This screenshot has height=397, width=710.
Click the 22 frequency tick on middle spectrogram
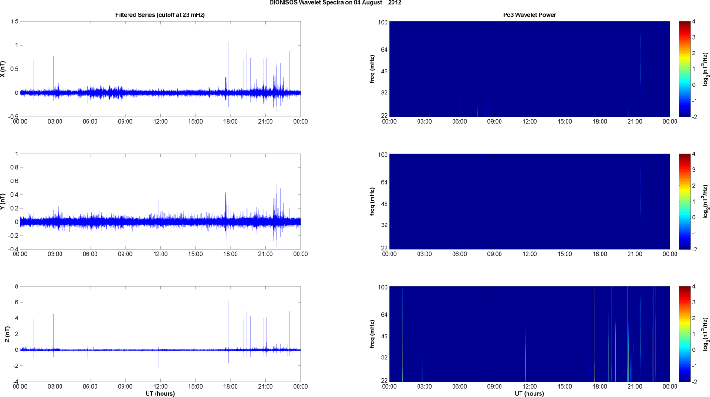tap(384, 248)
